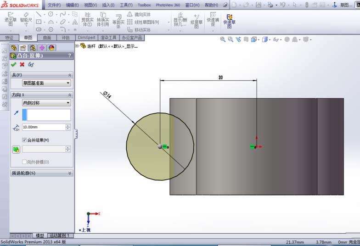This screenshot has width=360, height=246.
Task: Select the Circle sketch tool
Action: tap(51, 14)
